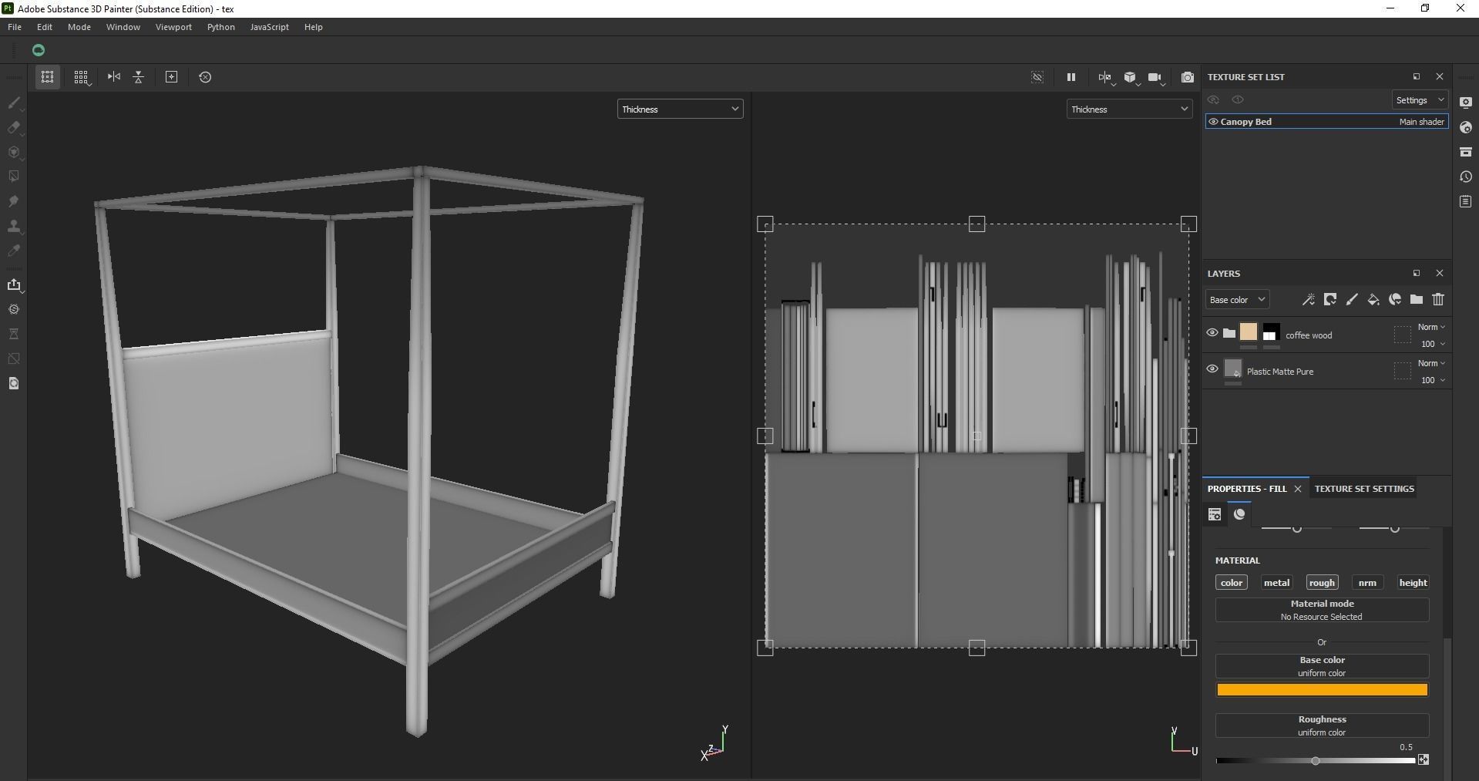Add a paint layer with brush icon
The height and width of the screenshot is (781, 1479).
pyautogui.click(x=1351, y=299)
